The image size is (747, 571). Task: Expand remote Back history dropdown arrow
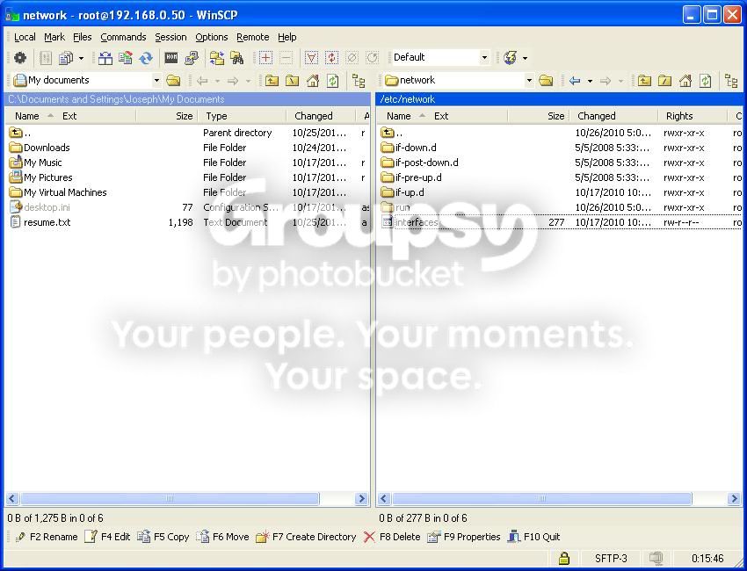point(590,81)
